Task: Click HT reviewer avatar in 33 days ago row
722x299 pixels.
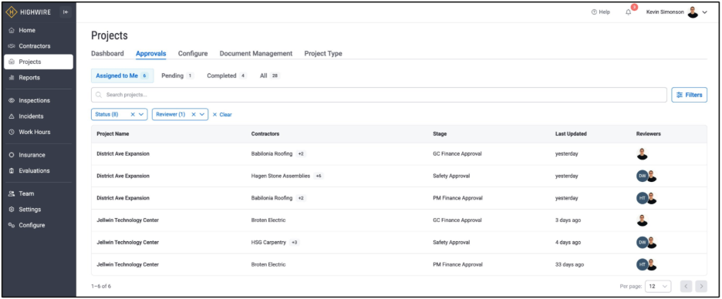Action: [x=642, y=264]
